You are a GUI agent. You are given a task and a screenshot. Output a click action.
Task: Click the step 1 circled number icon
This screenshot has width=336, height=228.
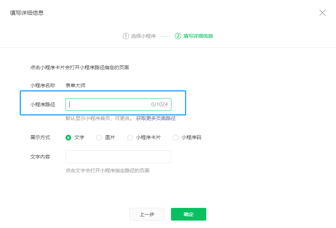tap(126, 36)
